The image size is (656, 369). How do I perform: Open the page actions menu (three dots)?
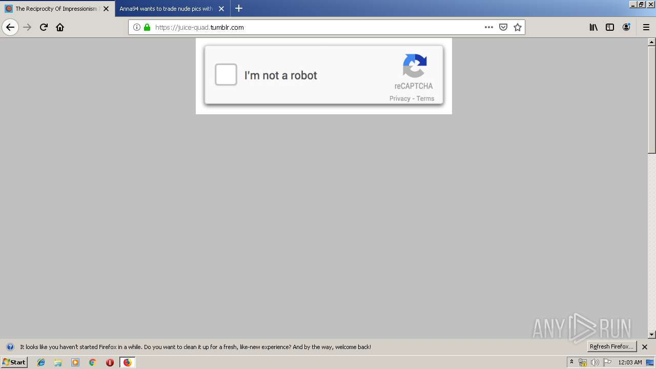coord(489,27)
